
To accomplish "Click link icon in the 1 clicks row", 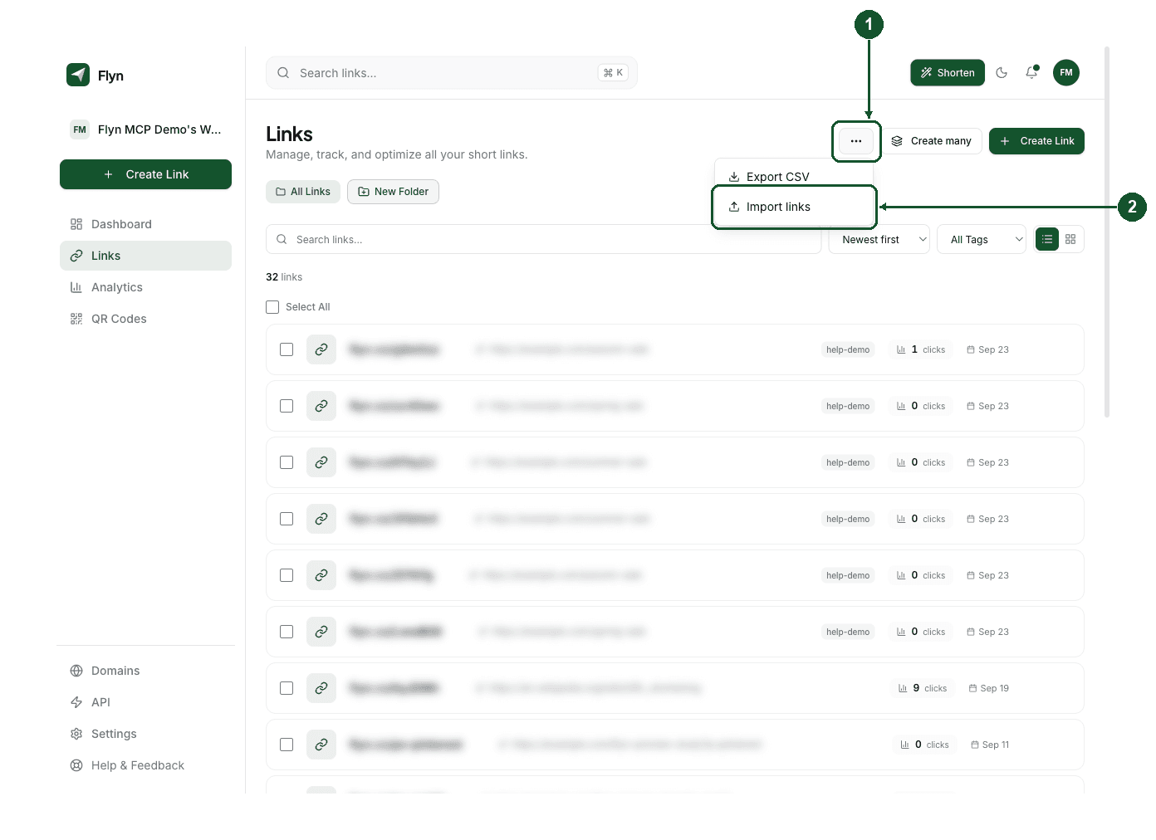I will 321,349.
